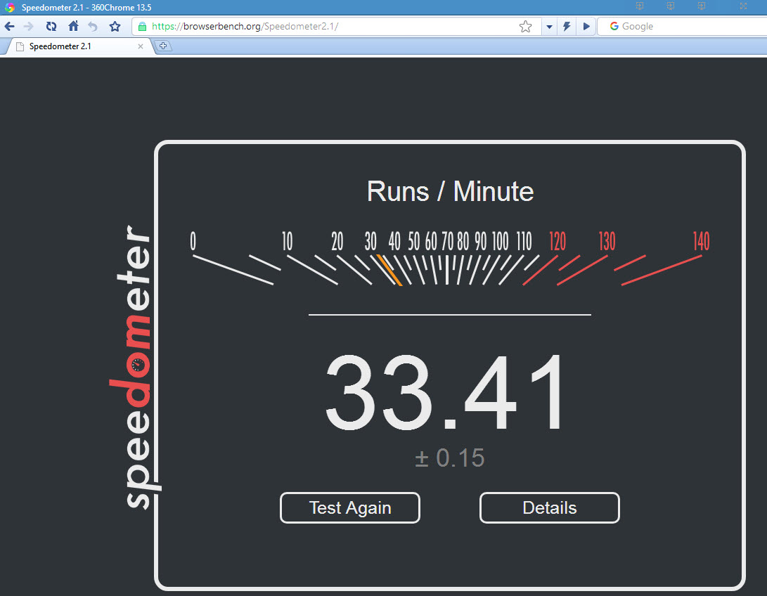The image size is (767, 596).
Task: Expand the address bar history dropdown arrow
Action: tap(549, 27)
